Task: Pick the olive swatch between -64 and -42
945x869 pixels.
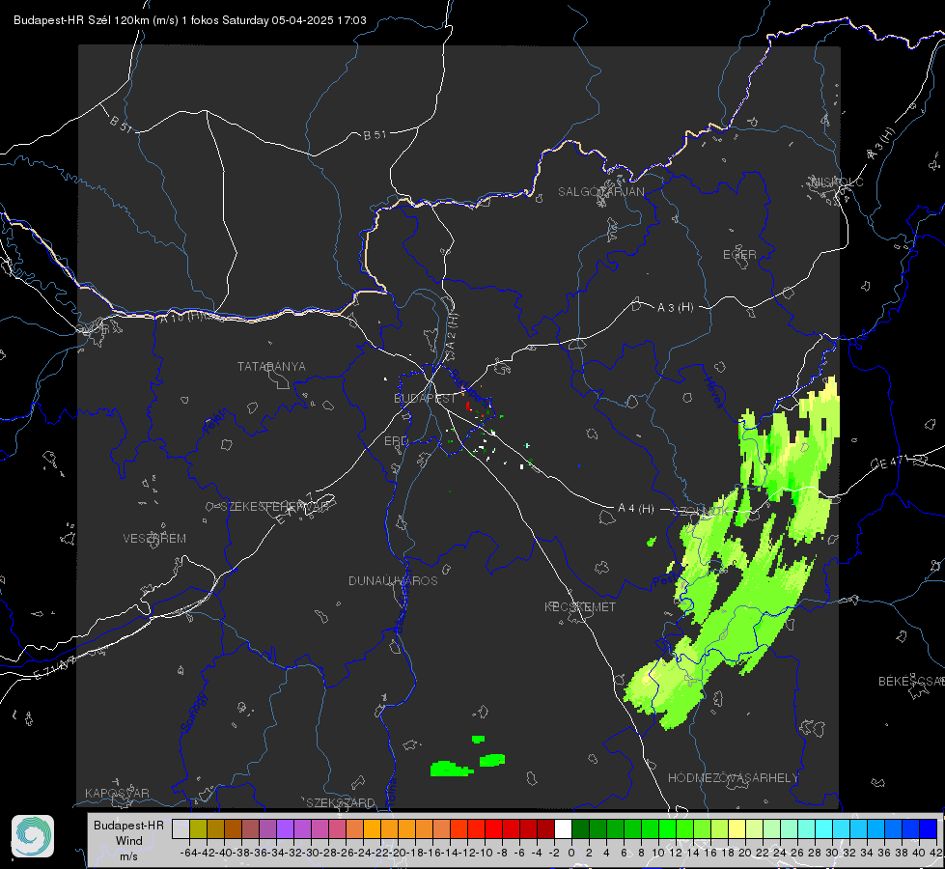Action: tap(198, 829)
